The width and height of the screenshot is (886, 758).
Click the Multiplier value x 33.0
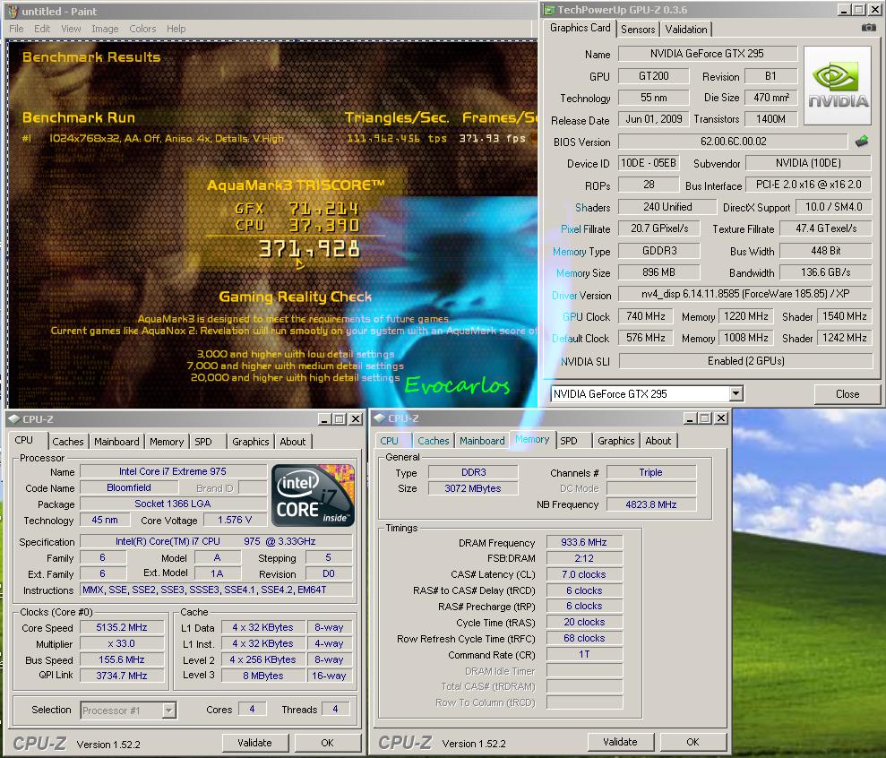(122, 643)
